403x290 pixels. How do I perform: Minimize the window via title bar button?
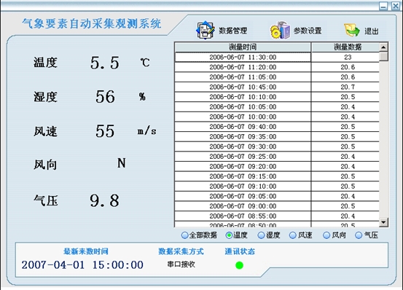pyautogui.click(x=383, y=6)
